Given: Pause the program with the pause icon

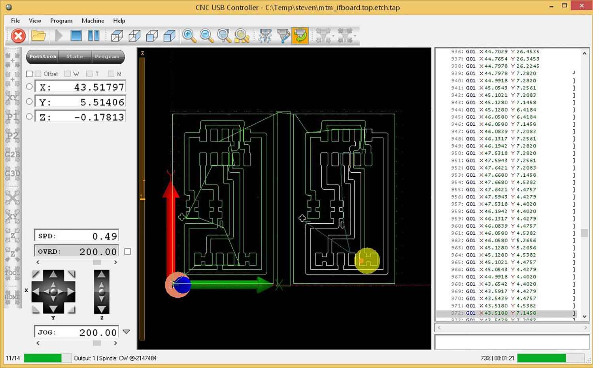Looking at the screenshot, I should point(94,36).
